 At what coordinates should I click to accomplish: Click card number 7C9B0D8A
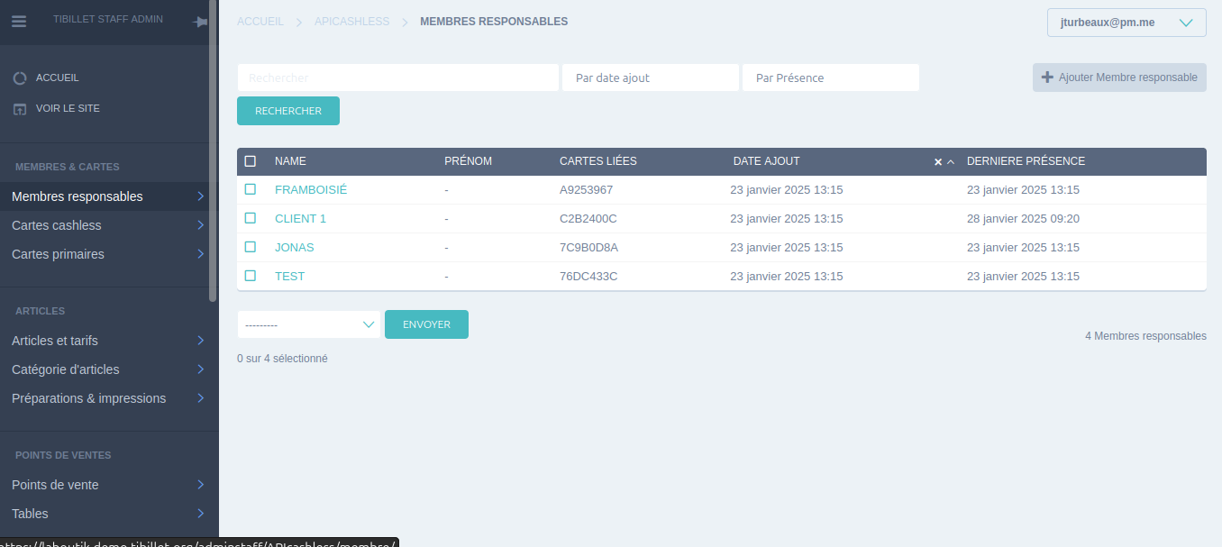tap(589, 248)
